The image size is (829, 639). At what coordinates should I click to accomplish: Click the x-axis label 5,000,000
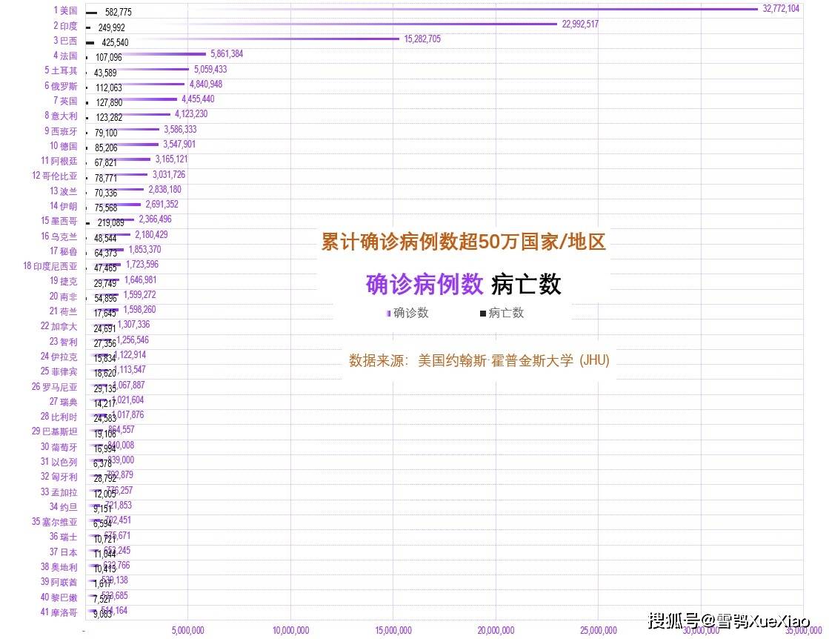coord(187,630)
